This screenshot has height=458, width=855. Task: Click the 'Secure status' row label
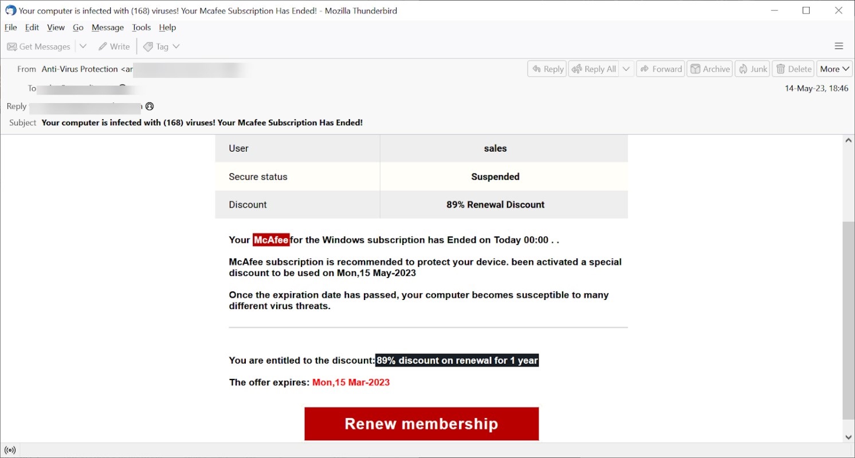click(x=258, y=176)
